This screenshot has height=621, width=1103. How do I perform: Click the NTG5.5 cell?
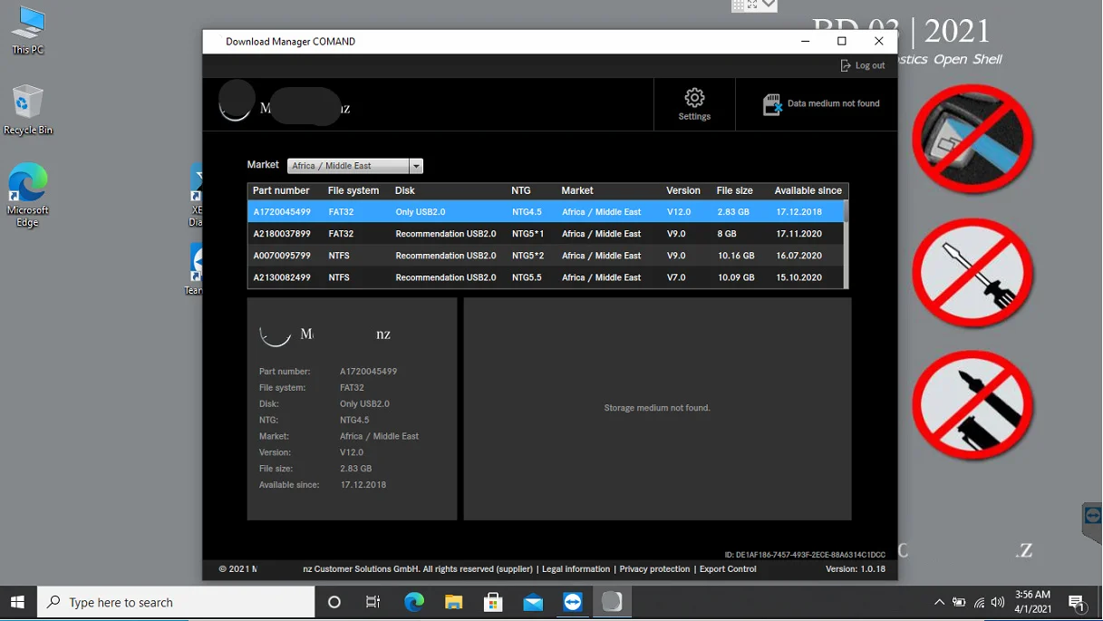[527, 277]
